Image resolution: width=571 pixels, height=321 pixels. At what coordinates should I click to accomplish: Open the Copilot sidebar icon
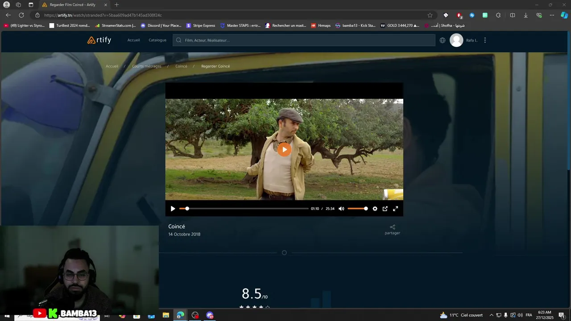[x=564, y=15]
